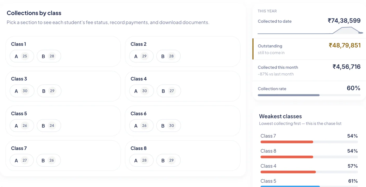The image size is (366, 187).
Task: Click the "Class 3" card title
Action: pyautogui.click(x=19, y=79)
